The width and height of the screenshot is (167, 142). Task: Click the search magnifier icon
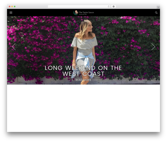156,13
